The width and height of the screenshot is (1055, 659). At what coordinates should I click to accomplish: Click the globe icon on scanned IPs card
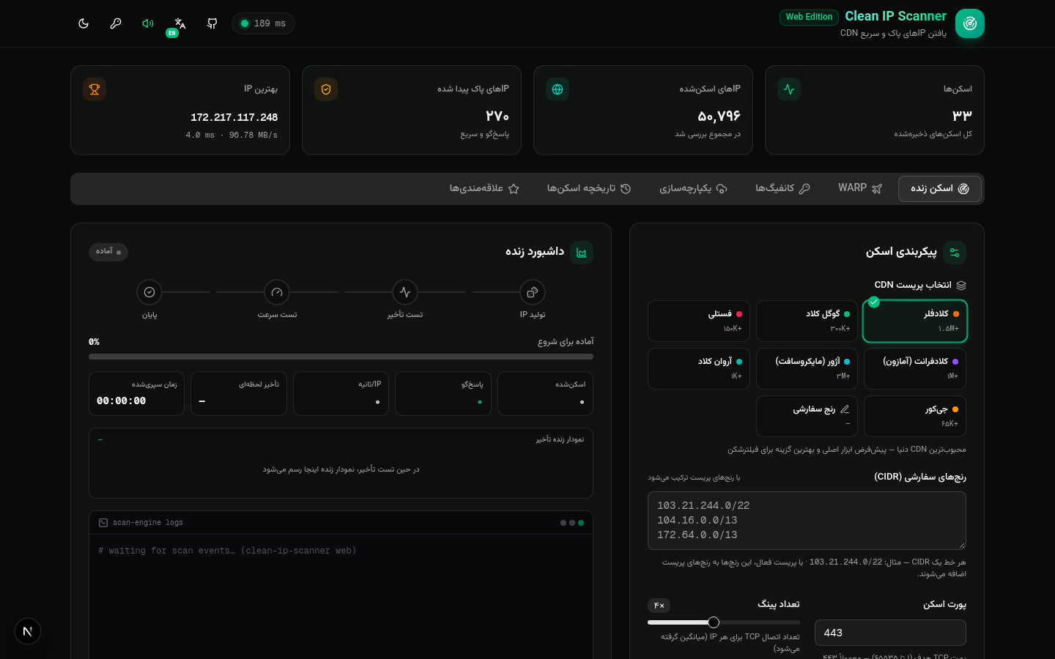click(558, 89)
